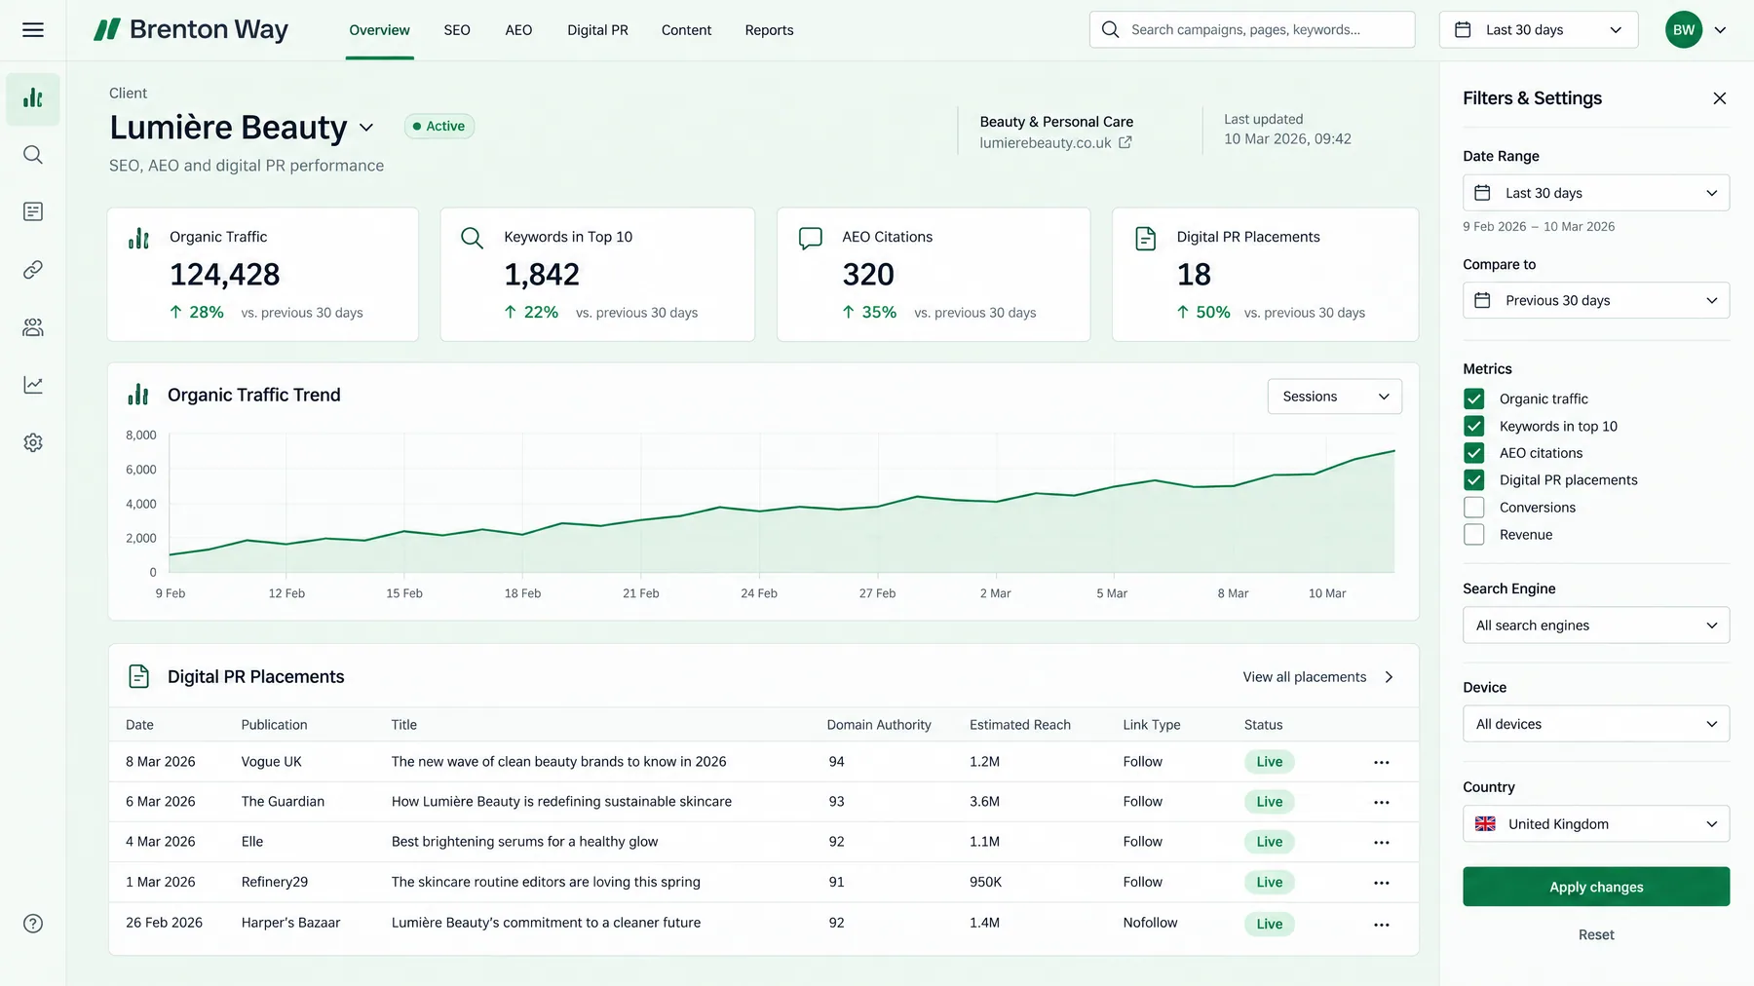This screenshot has height=986, width=1754.
Task: Click the Apply changes button
Action: click(x=1596, y=887)
